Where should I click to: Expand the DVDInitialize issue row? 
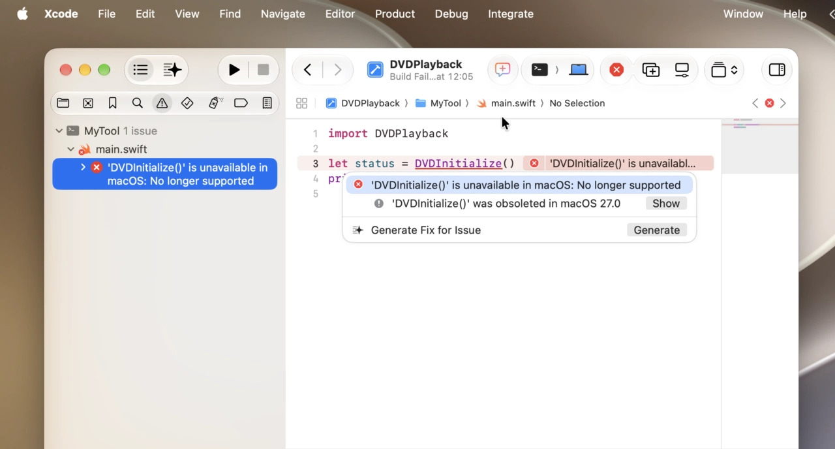click(83, 168)
